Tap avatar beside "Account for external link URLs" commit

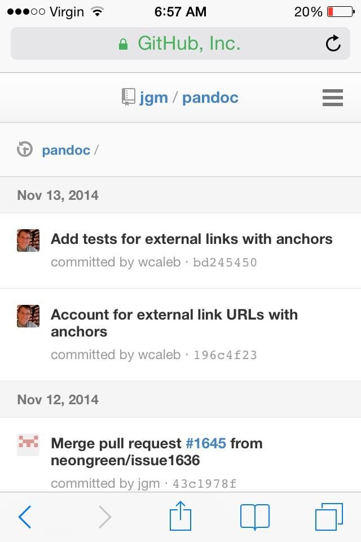tap(28, 316)
